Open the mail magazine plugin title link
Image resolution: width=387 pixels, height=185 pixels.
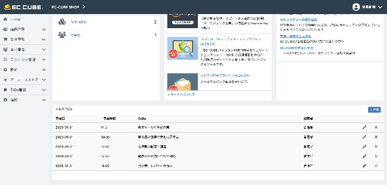(x=226, y=76)
